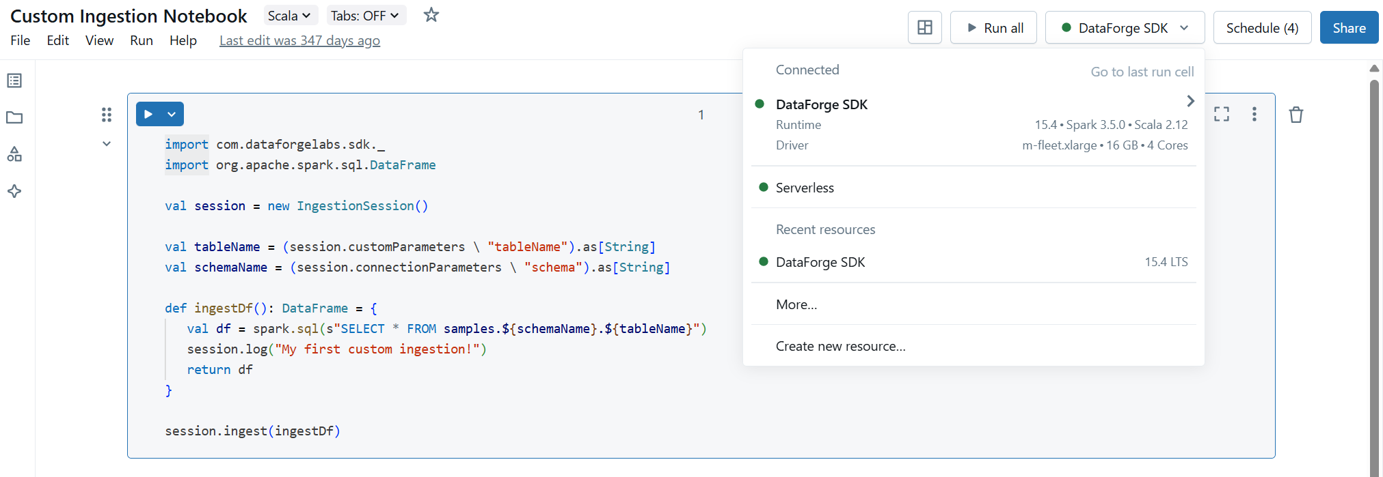The image size is (1383, 477).
Task: Click the Share button
Action: coord(1349,28)
